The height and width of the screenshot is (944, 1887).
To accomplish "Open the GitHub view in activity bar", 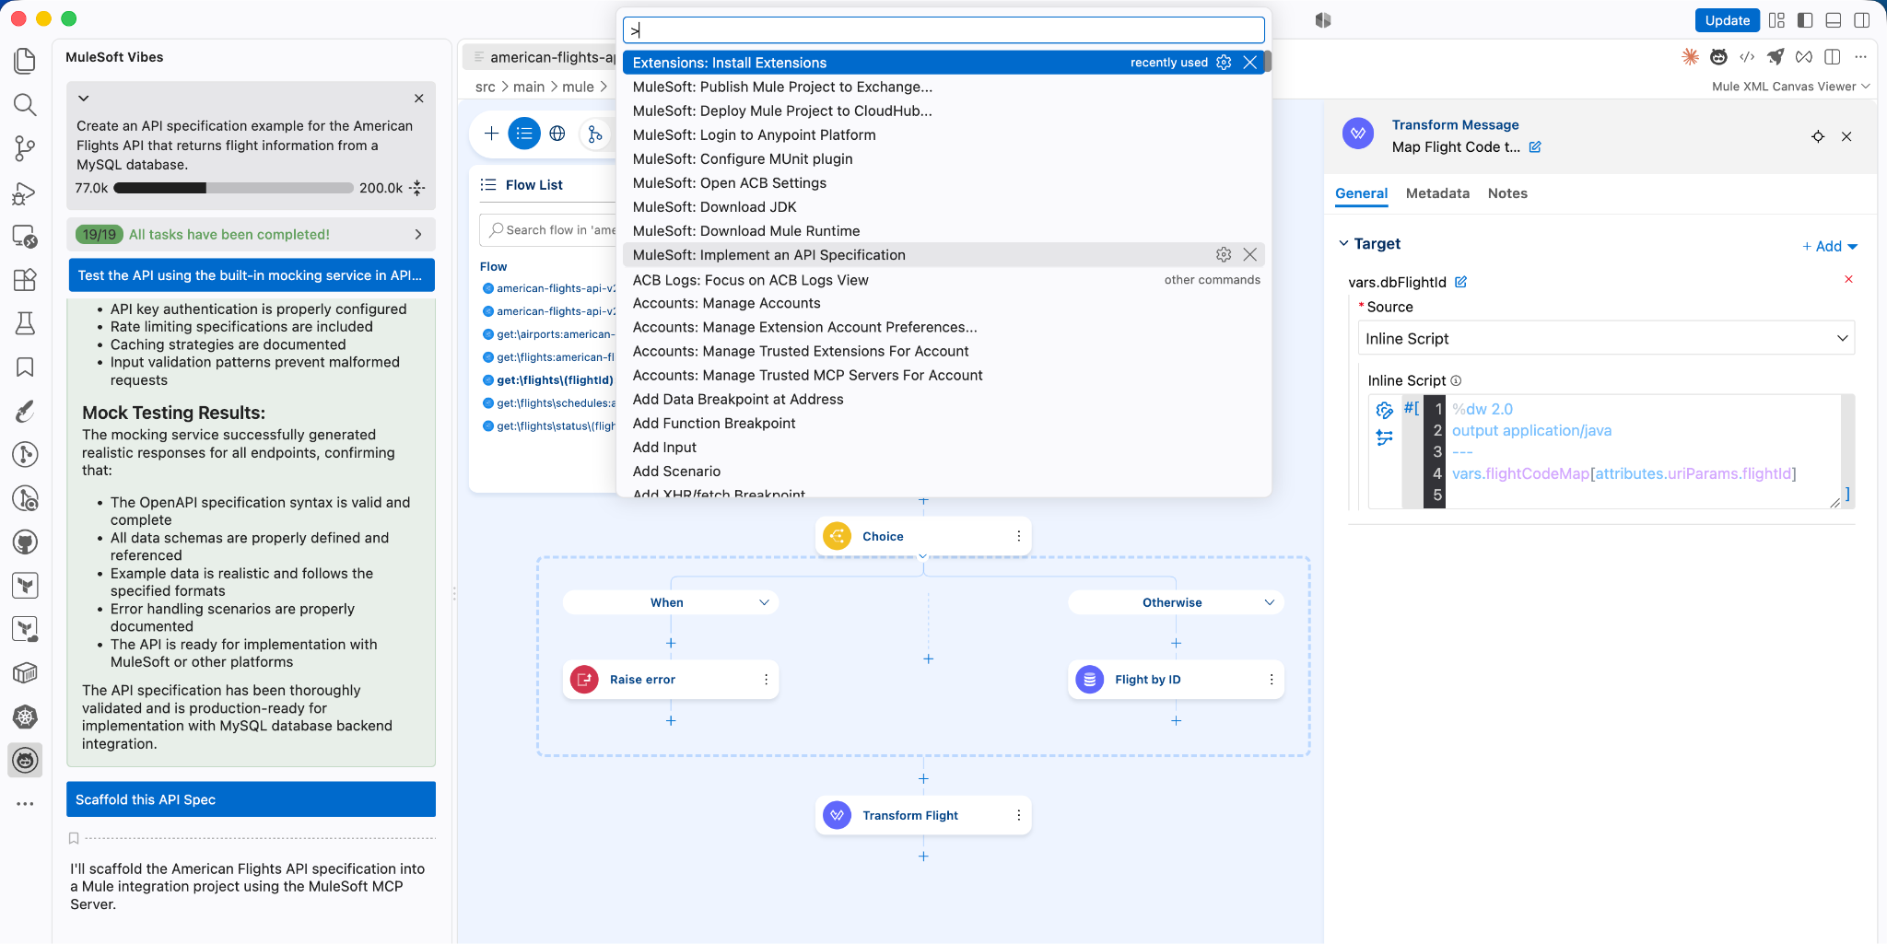I will click(25, 542).
